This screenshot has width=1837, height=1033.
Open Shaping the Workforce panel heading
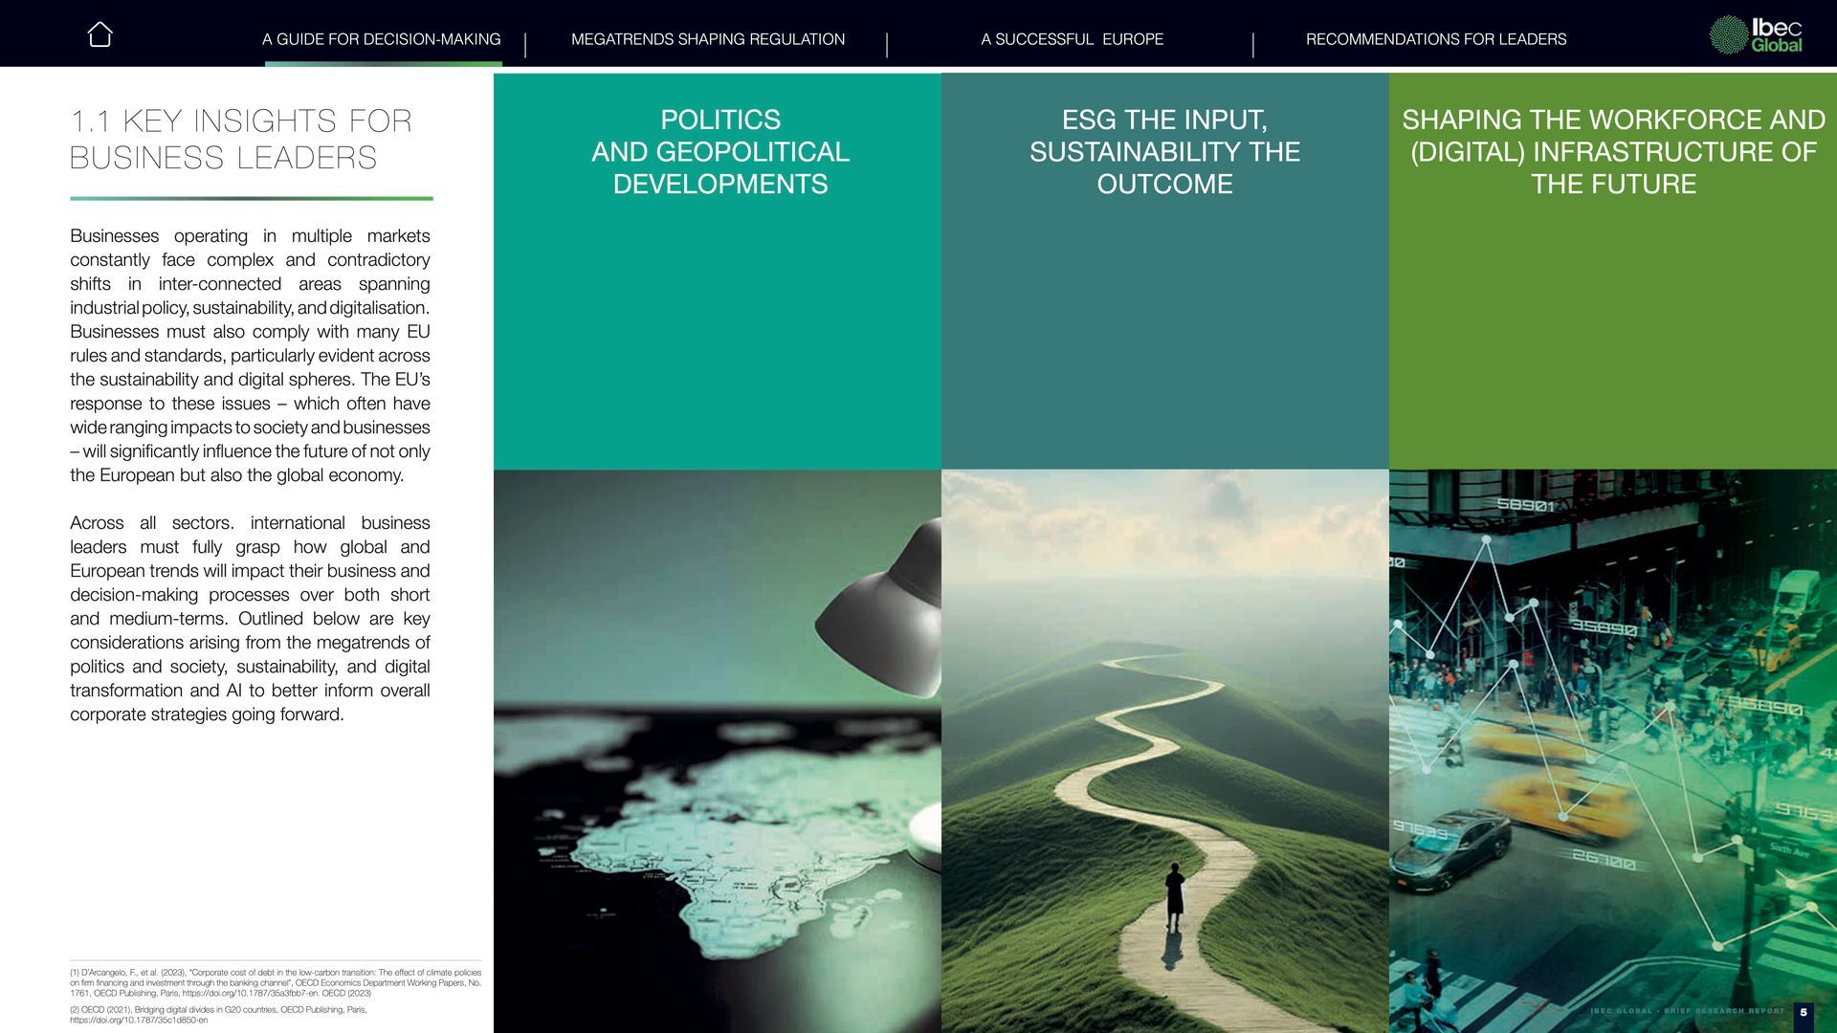(x=1613, y=152)
